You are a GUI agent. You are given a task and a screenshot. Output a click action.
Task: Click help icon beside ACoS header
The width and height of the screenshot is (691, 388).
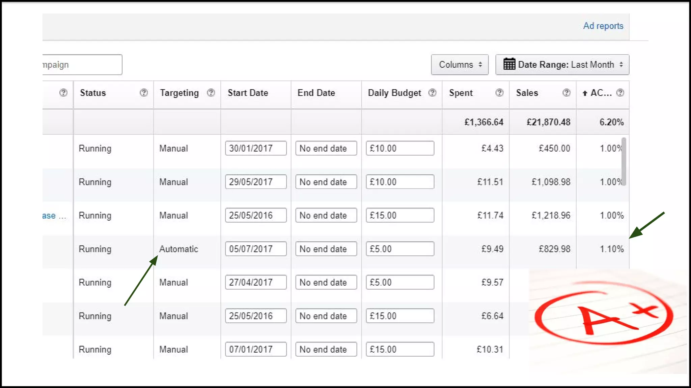(x=620, y=93)
